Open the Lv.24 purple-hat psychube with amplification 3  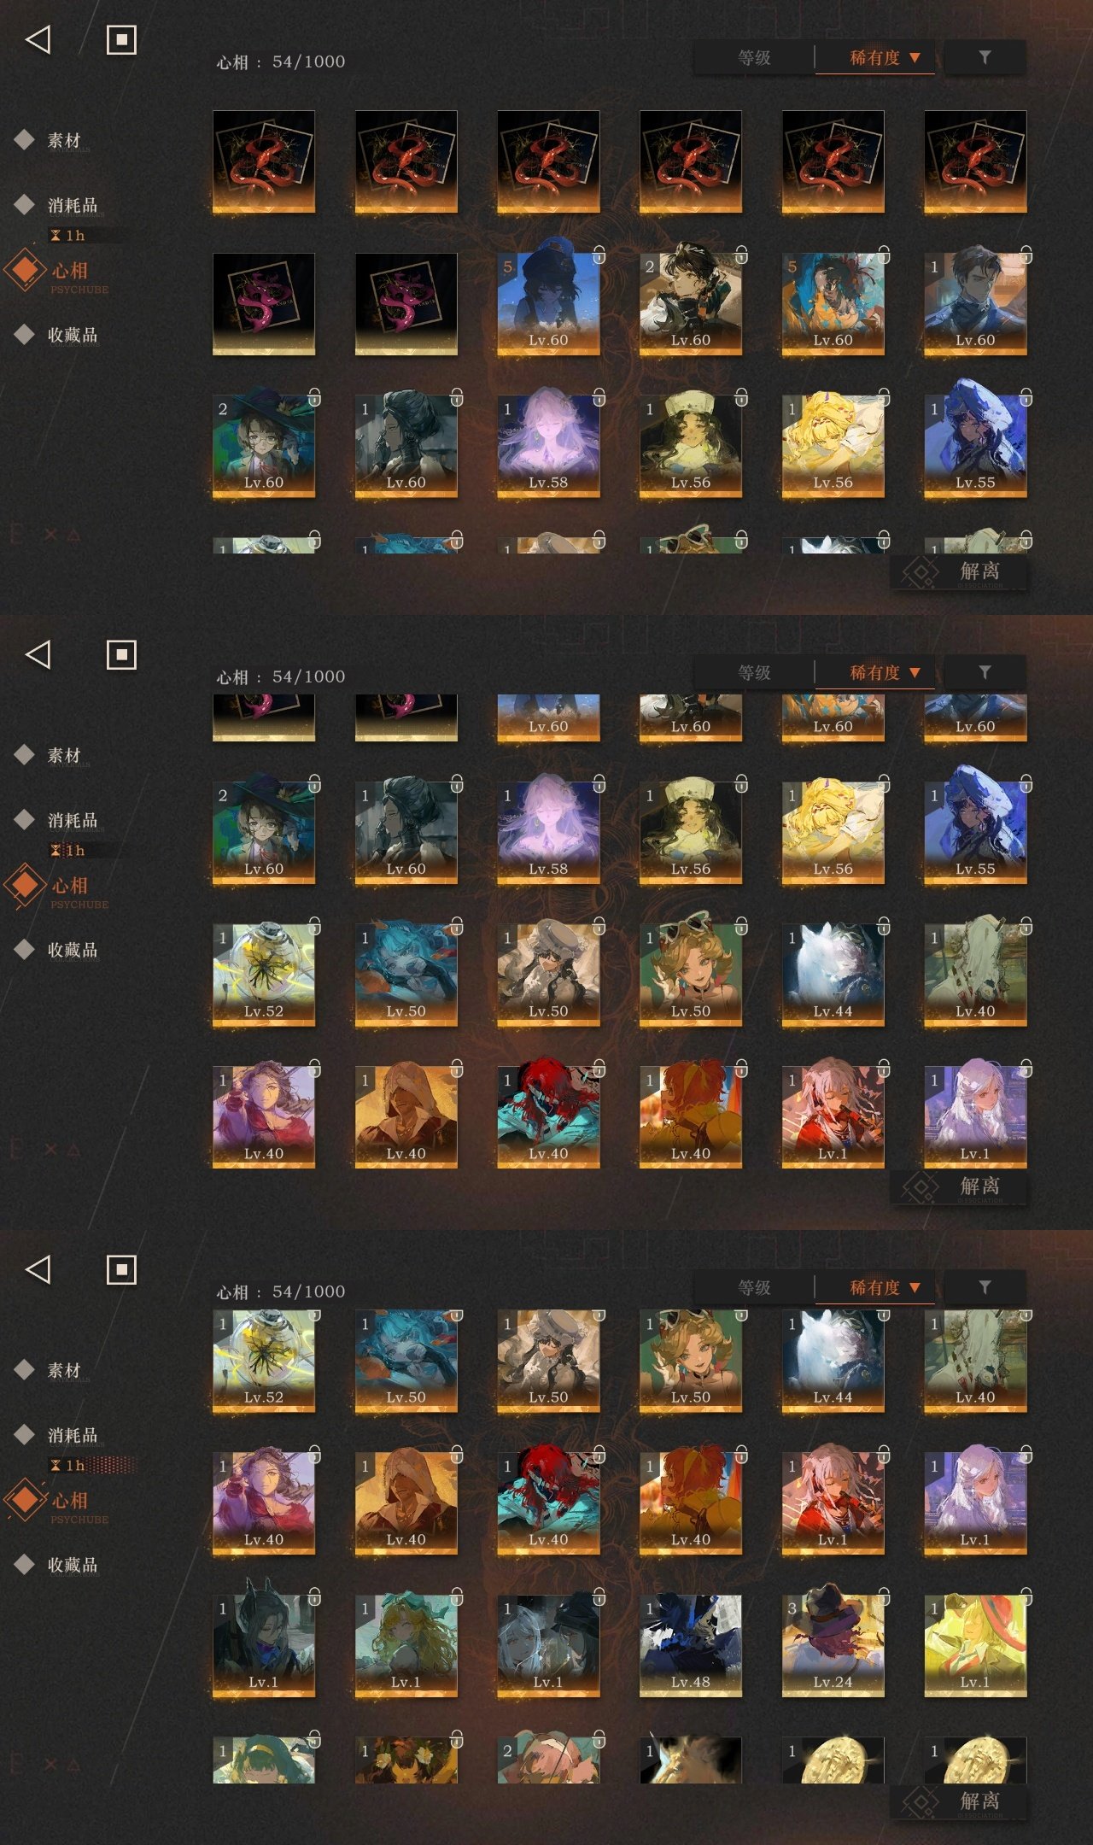click(x=833, y=1645)
